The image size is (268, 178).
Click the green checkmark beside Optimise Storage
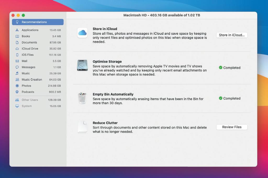pos(220,67)
